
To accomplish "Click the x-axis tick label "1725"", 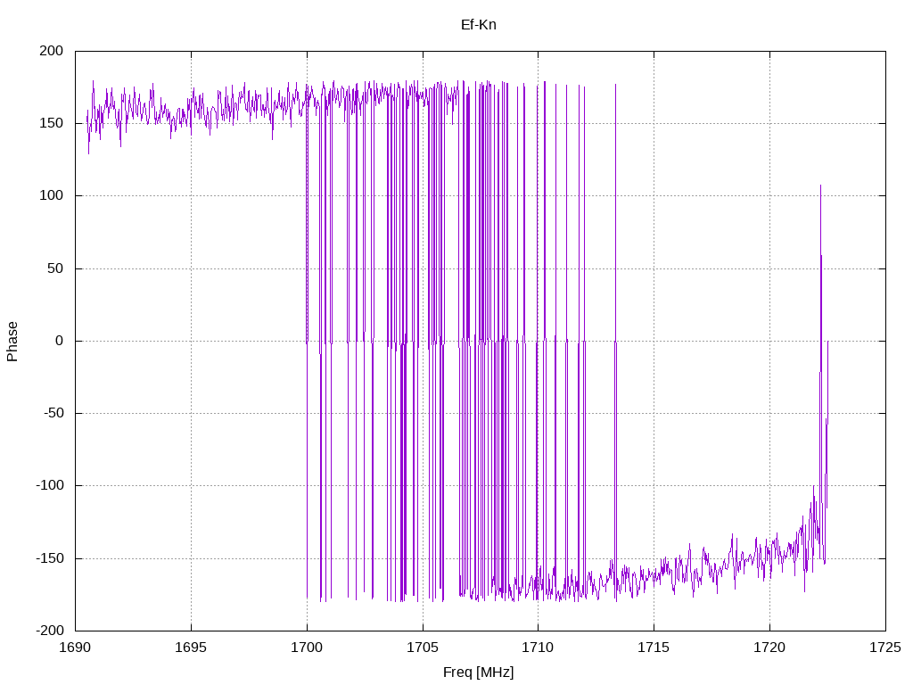I will point(885,648).
